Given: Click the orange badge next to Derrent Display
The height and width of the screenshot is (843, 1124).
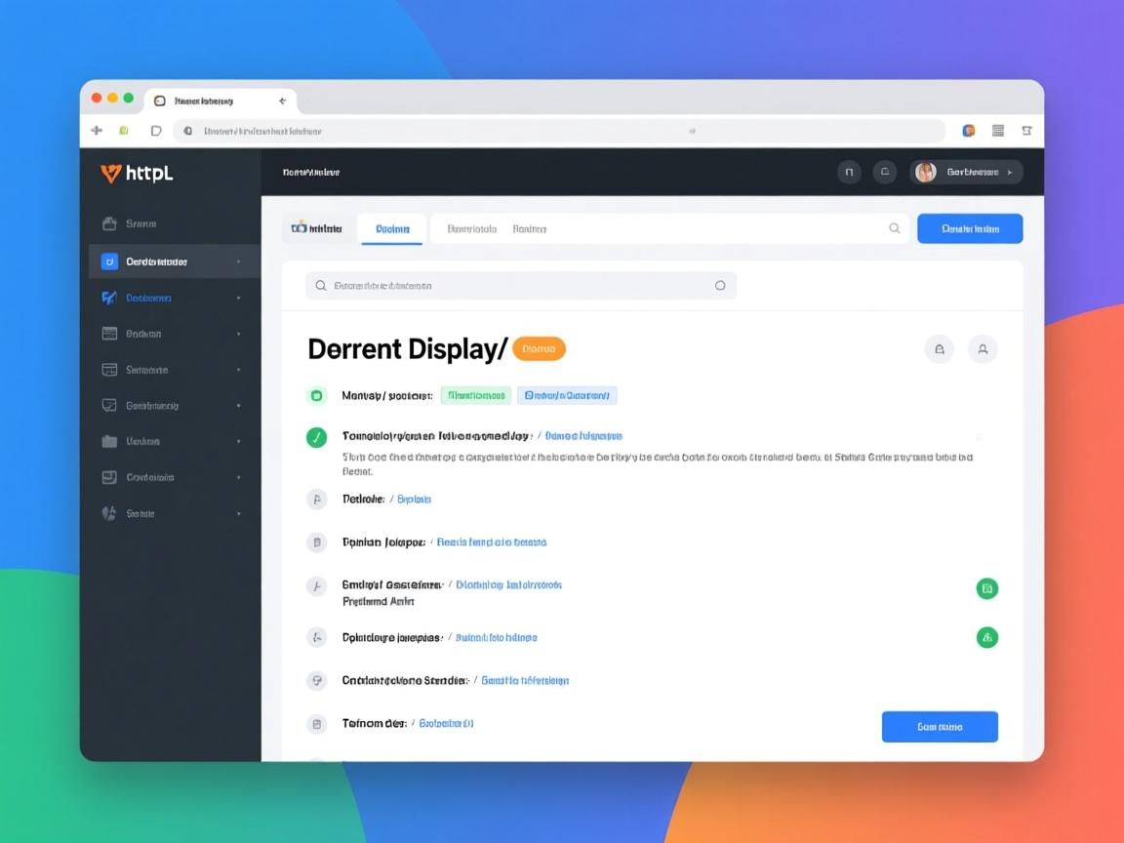Looking at the screenshot, I should tap(539, 348).
